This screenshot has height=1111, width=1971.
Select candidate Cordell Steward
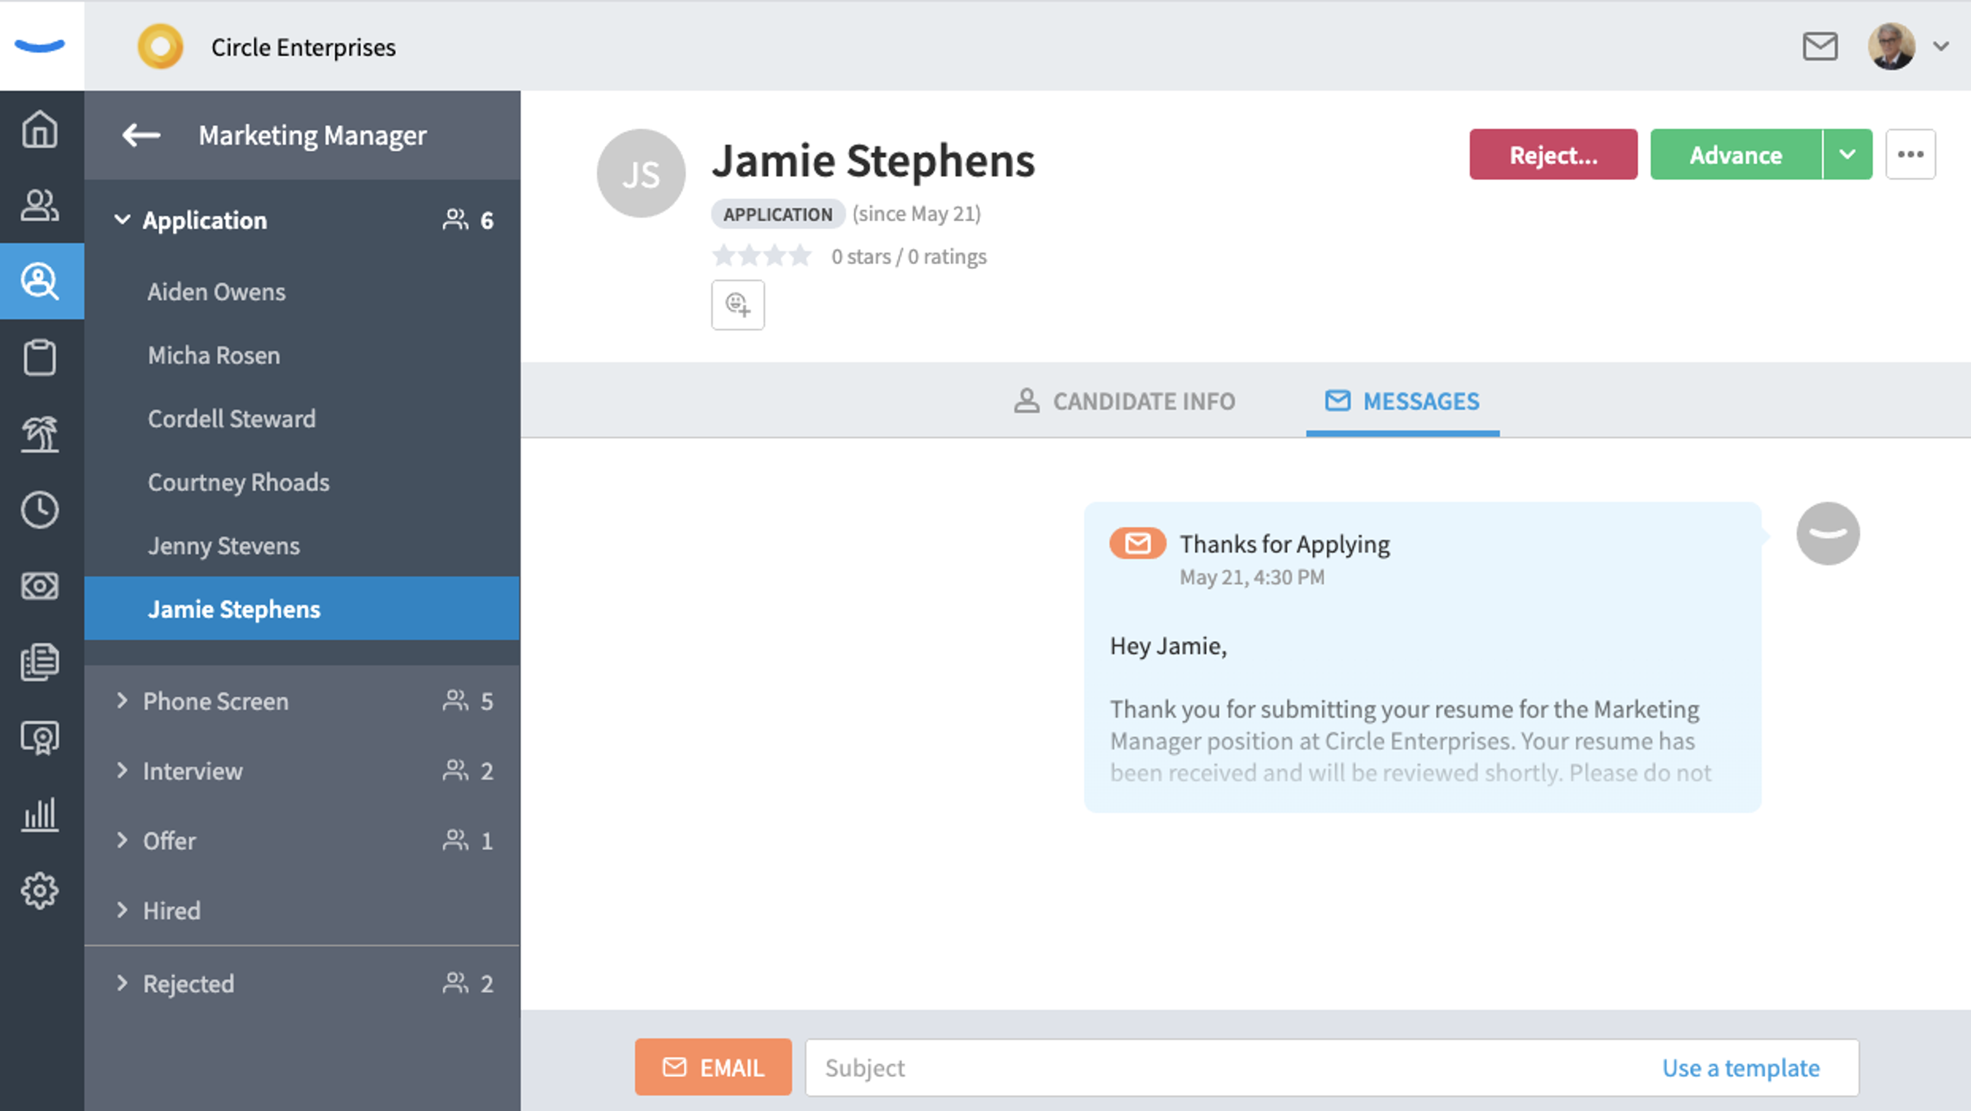pos(302,418)
